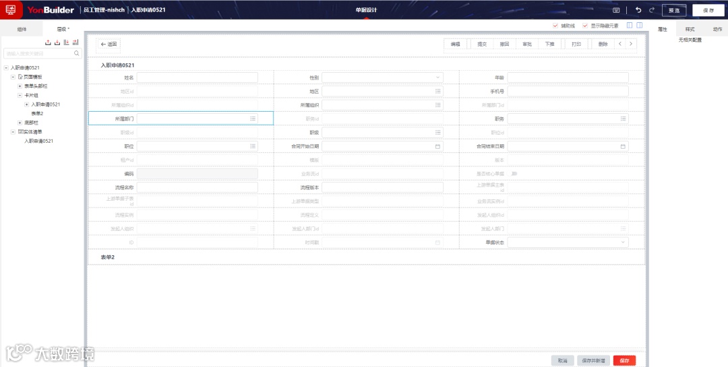Select 入职申请0521 under 实体清单
Screen dimensions: 728x367
pos(38,141)
